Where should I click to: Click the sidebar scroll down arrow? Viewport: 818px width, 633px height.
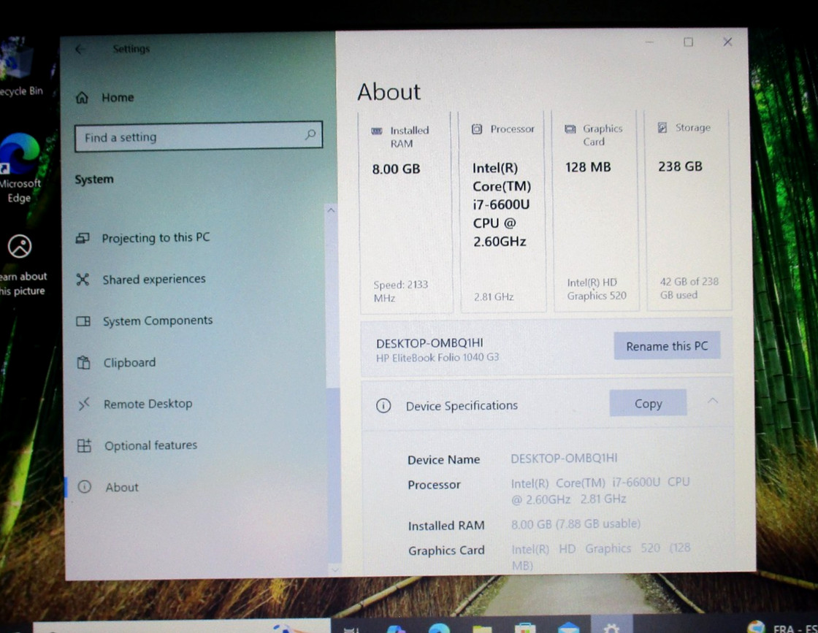[x=335, y=569]
